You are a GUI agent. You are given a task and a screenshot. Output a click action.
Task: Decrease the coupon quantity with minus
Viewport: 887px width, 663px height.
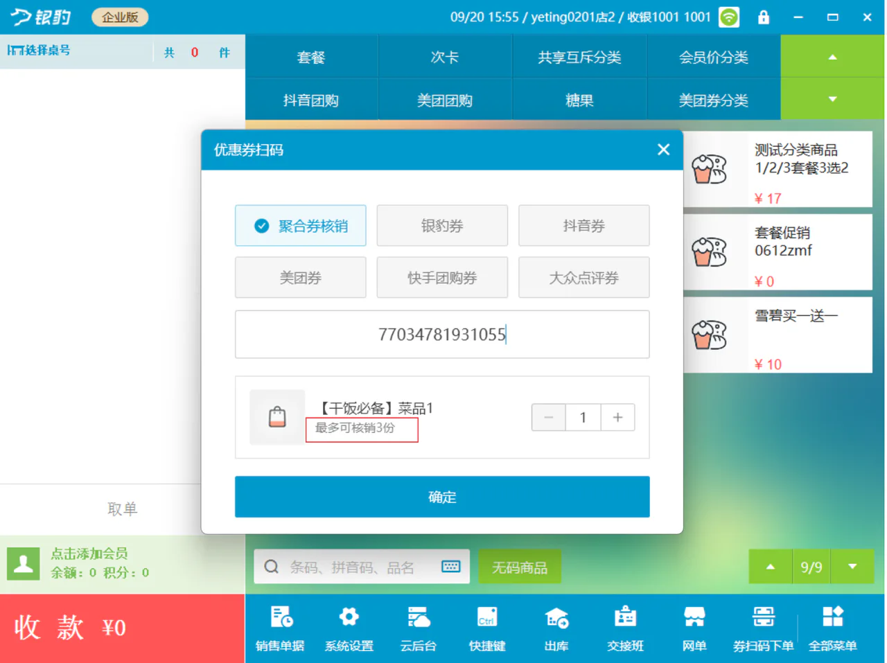pos(549,417)
